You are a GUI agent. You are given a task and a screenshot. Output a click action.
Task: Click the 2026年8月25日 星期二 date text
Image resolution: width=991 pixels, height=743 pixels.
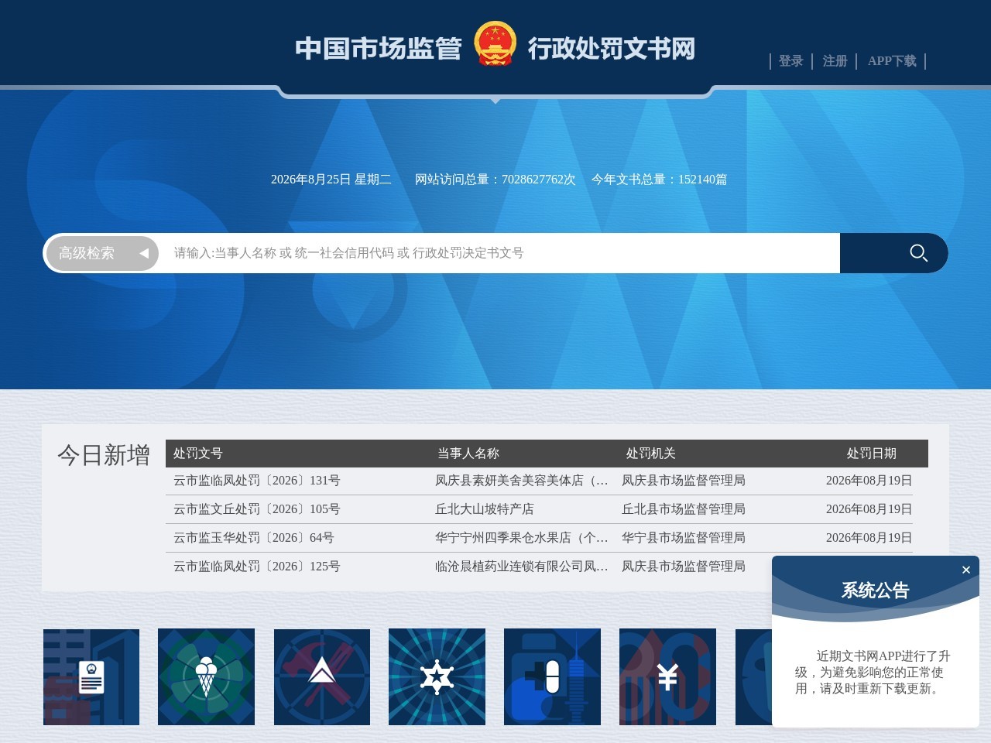click(x=331, y=180)
